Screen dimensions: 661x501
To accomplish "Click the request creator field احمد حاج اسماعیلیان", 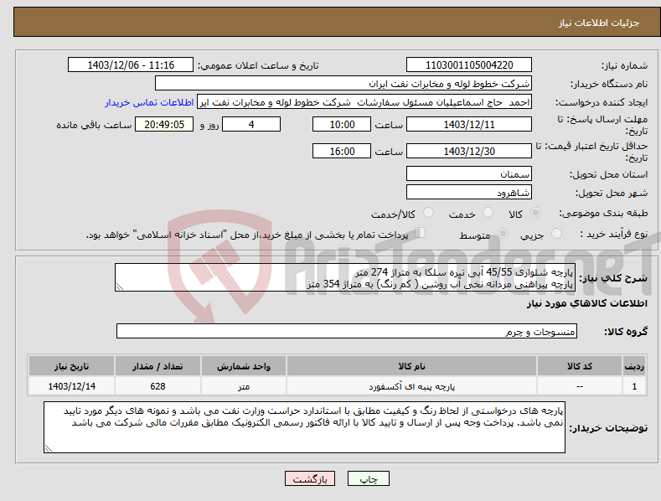I will (364, 102).
